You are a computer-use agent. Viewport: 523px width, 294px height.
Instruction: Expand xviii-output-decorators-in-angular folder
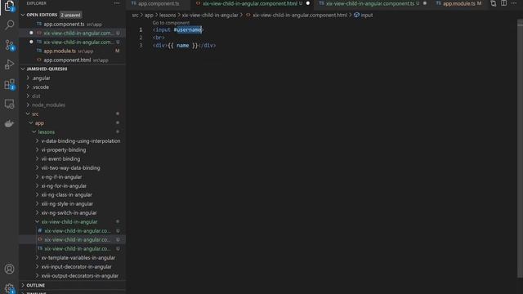pyautogui.click(x=80, y=276)
